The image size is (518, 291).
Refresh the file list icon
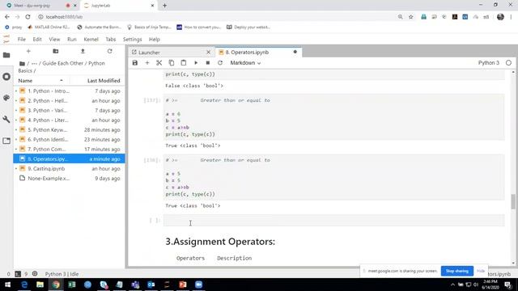(x=110, y=51)
